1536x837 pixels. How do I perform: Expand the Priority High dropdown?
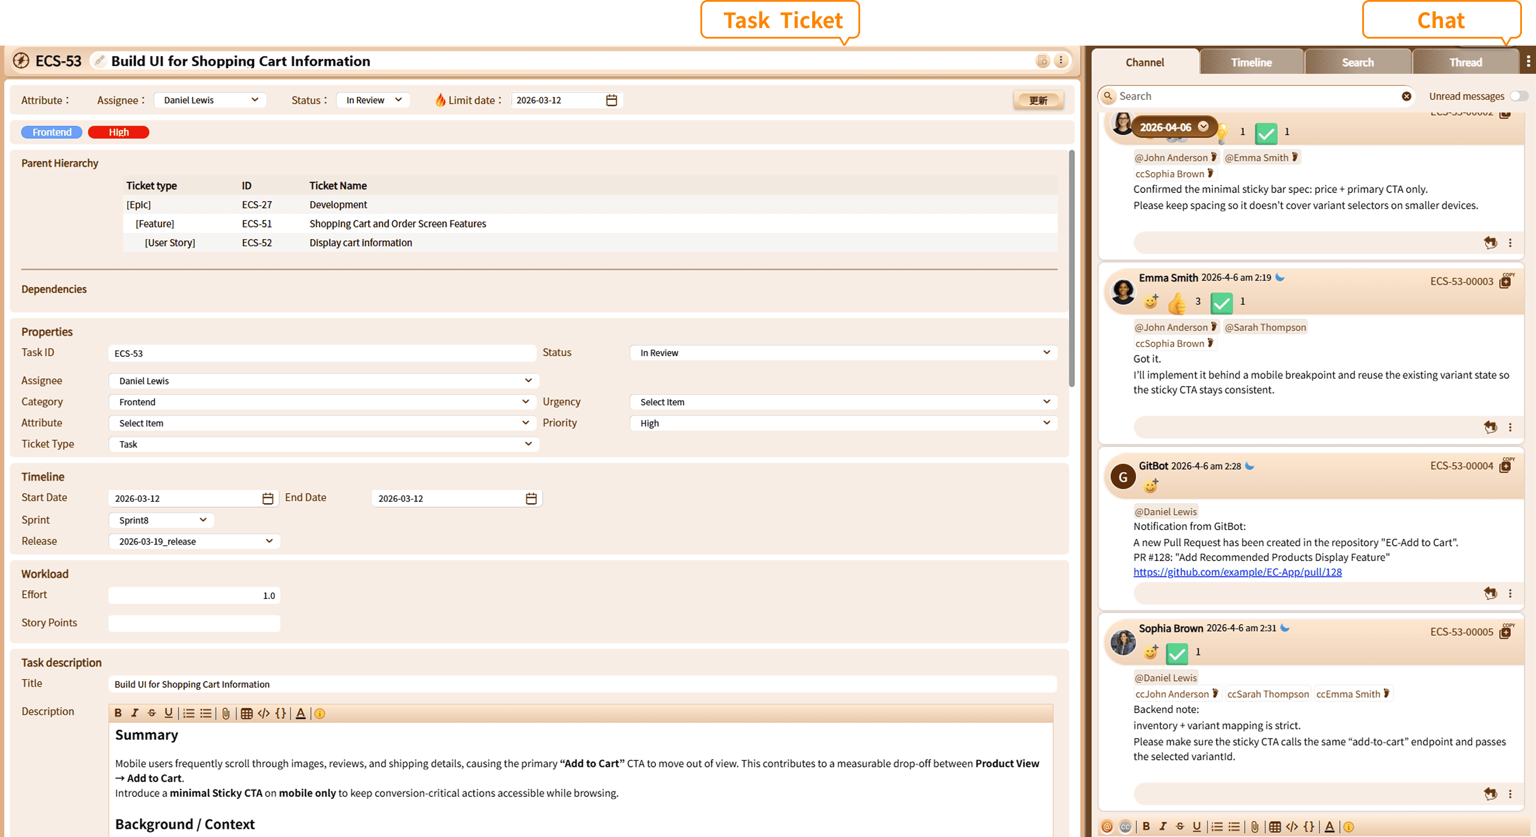click(843, 423)
